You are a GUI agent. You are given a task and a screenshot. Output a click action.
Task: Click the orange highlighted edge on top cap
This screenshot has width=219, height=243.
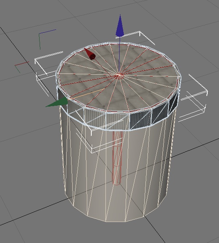click(x=86, y=94)
